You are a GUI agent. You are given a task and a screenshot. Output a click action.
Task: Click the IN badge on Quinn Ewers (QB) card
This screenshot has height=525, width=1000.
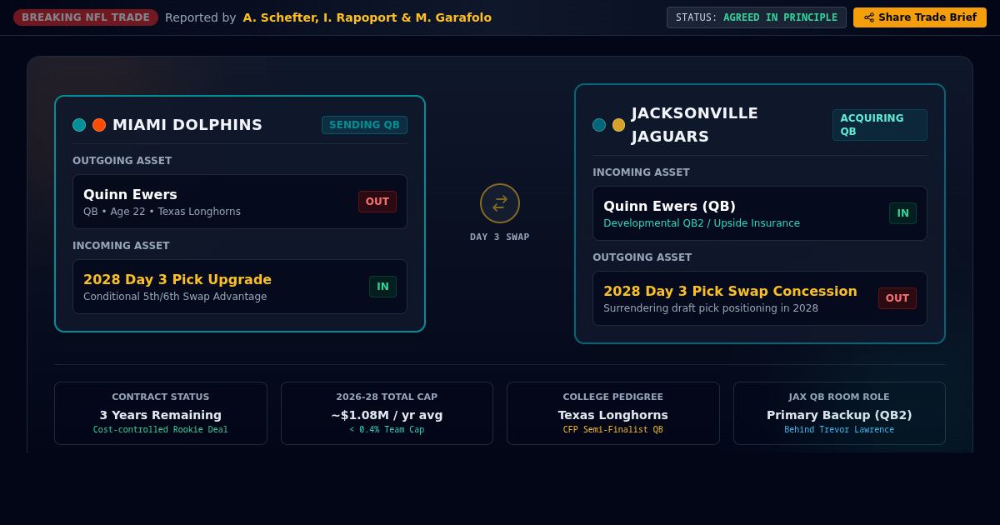pyautogui.click(x=903, y=213)
